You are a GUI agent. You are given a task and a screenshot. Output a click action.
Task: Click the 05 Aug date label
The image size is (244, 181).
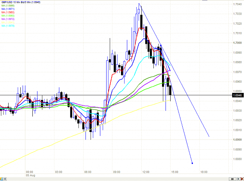(30, 176)
